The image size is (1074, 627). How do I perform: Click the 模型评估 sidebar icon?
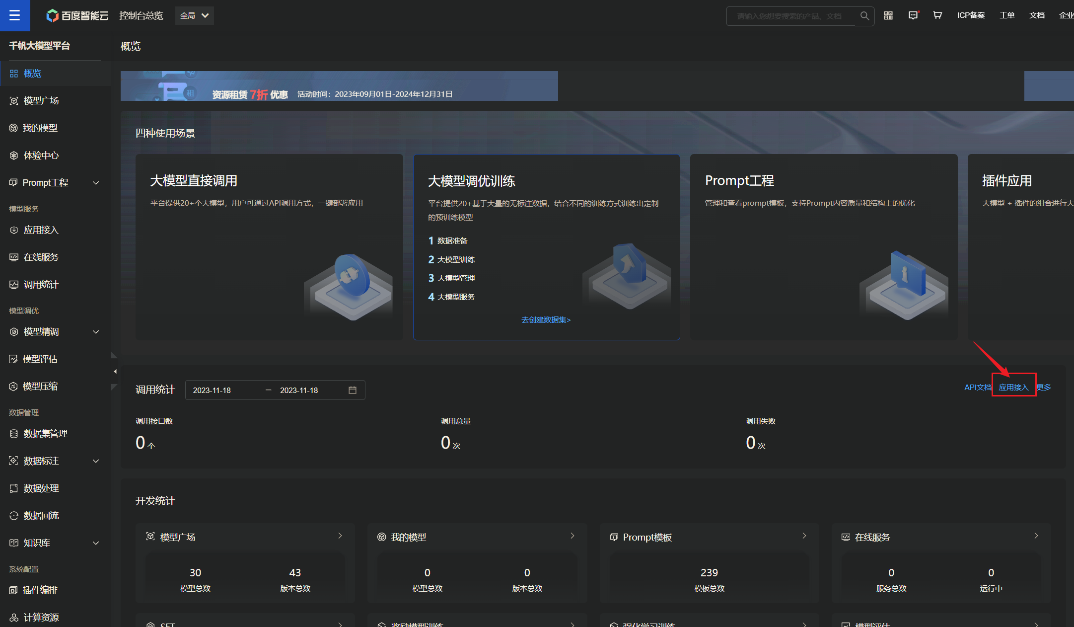tap(13, 359)
